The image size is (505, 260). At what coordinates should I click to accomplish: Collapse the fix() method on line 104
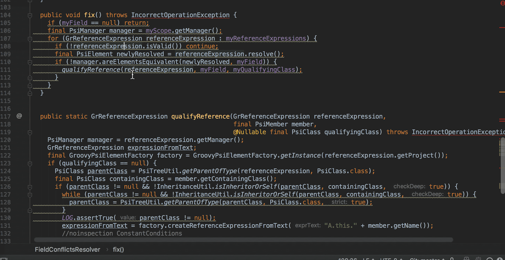point(30,15)
